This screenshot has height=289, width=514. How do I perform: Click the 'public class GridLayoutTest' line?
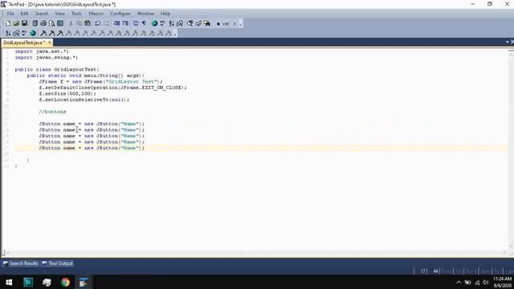(x=57, y=70)
